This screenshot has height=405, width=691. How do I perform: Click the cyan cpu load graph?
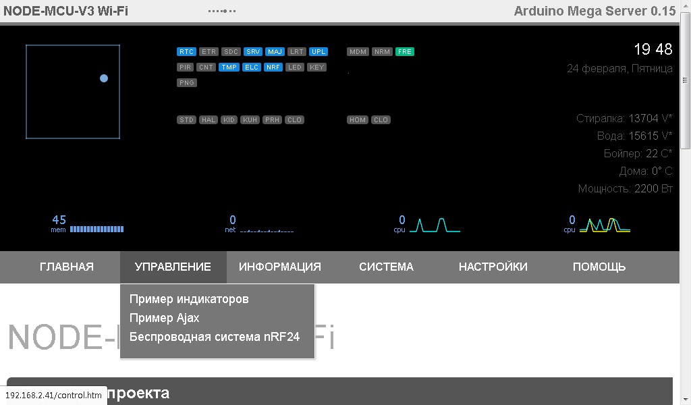[435, 225]
